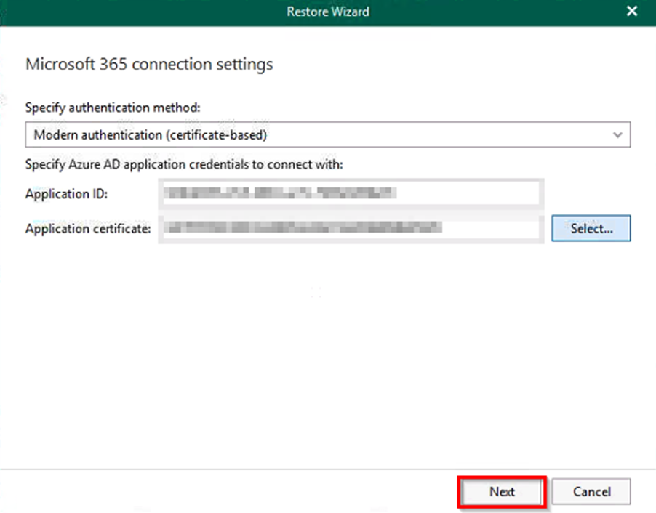Screen dimensions: 656x513
Task: Cancel the Restore Wizard
Action: coord(591,492)
